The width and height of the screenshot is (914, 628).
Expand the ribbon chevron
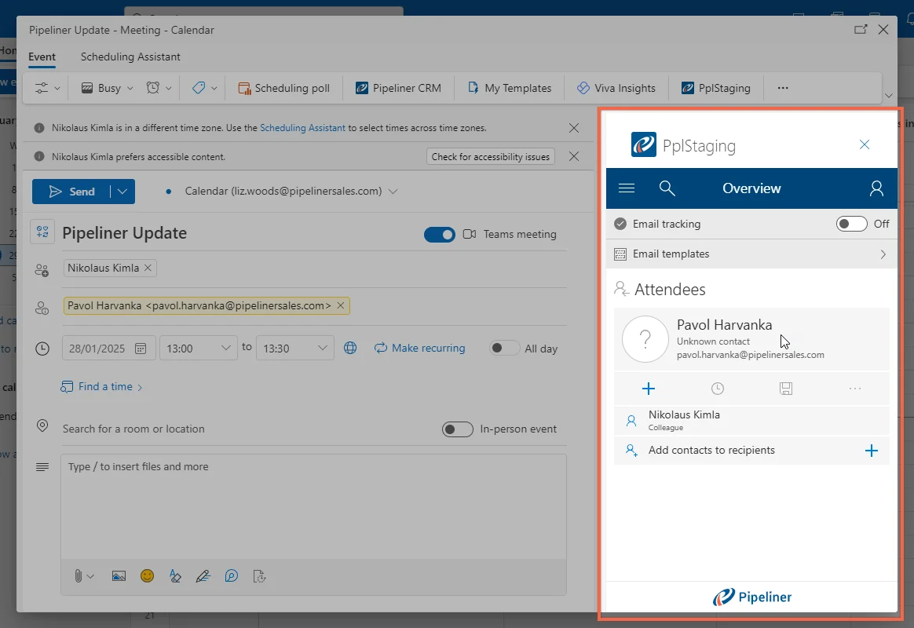[888, 96]
